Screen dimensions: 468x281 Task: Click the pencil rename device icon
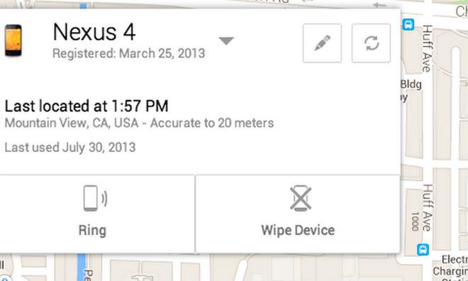pos(322,43)
